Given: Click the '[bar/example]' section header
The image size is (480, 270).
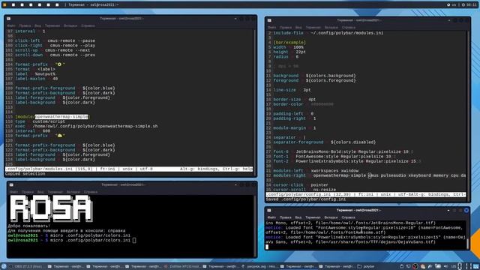Looking at the screenshot, I should [x=289, y=43].
